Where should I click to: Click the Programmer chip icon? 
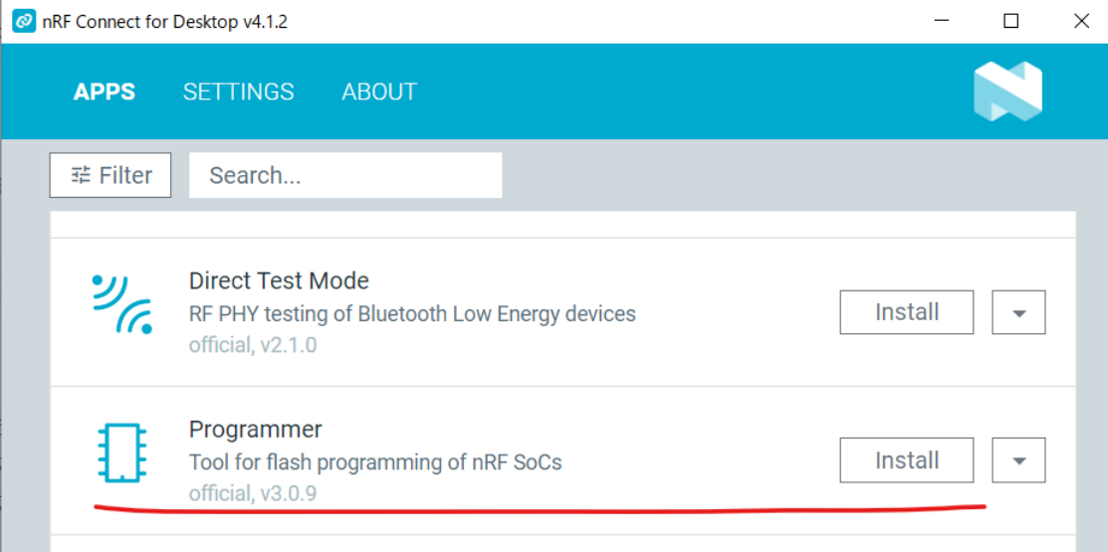click(x=121, y=453)
